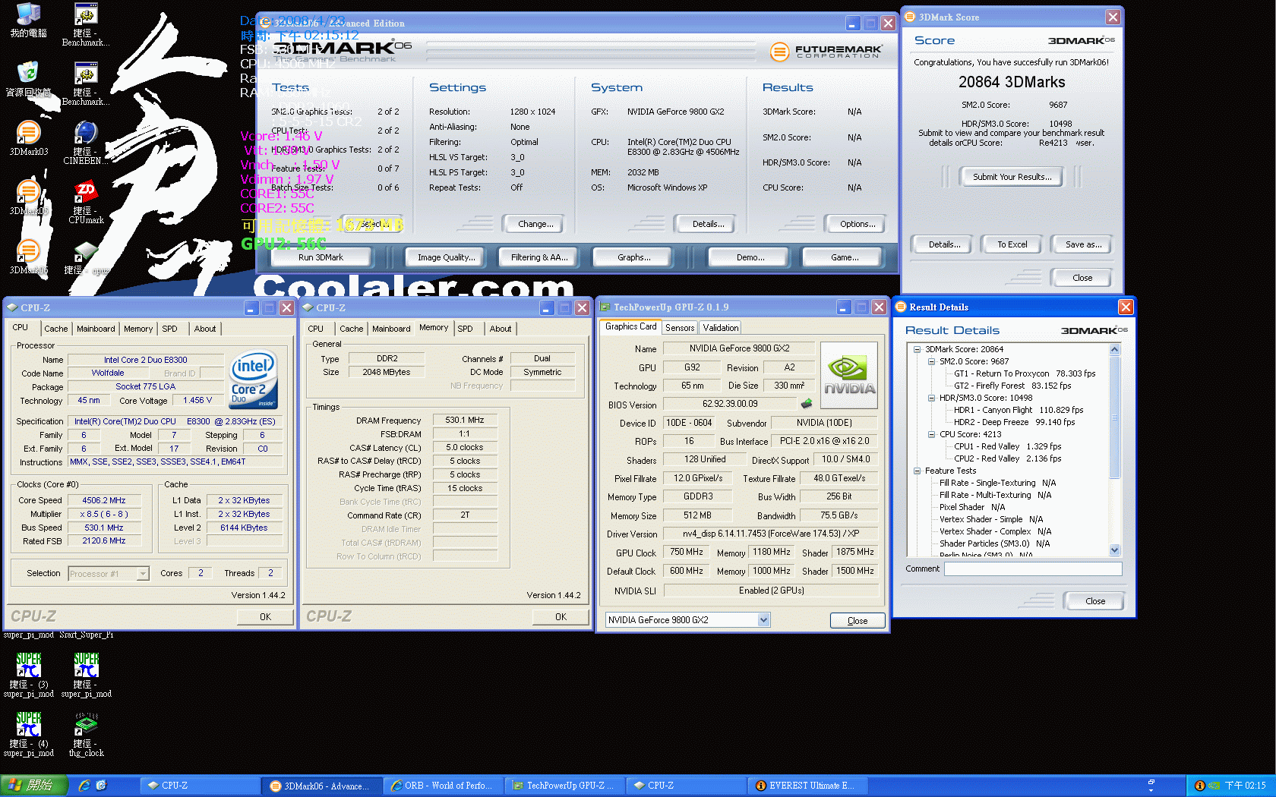Click the Demo... button
This screenshot has width=1276, height=797.
click(750, 257)
